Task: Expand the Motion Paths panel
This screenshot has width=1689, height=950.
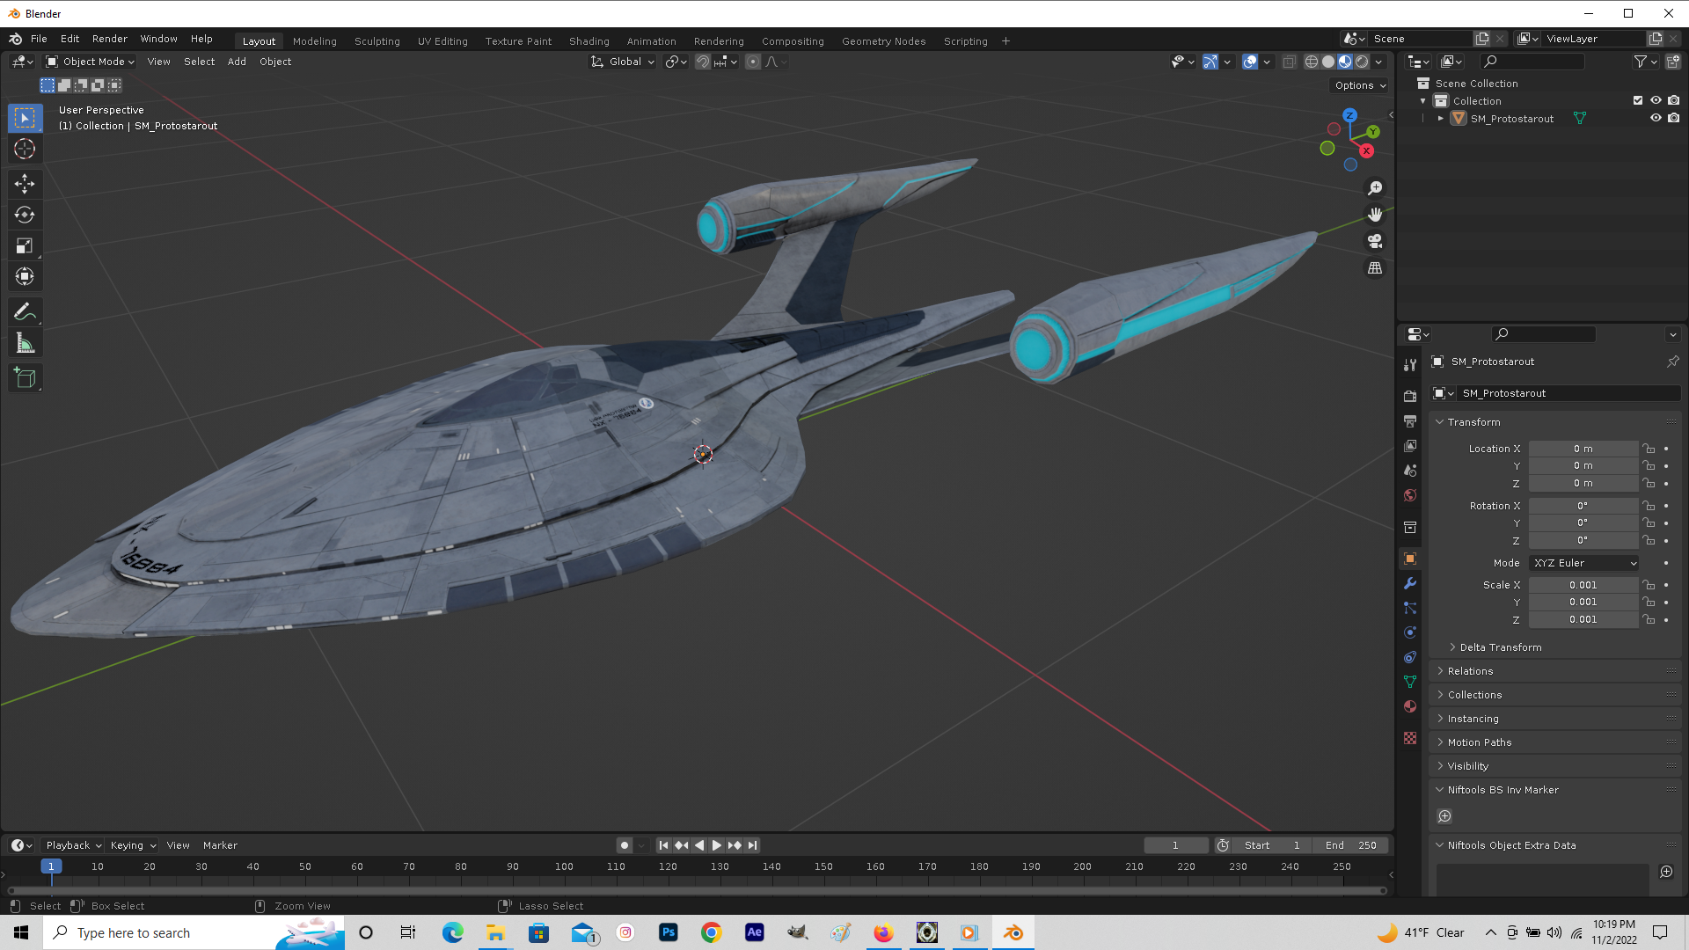Action: (x=1480, y=742)
